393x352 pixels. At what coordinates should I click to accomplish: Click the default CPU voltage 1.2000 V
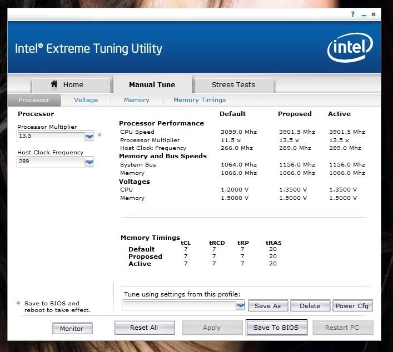click(x=235, y=190)
